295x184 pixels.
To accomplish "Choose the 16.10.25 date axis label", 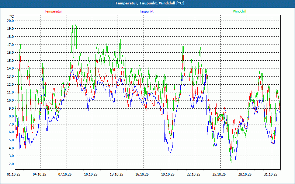I will point(142,174).
